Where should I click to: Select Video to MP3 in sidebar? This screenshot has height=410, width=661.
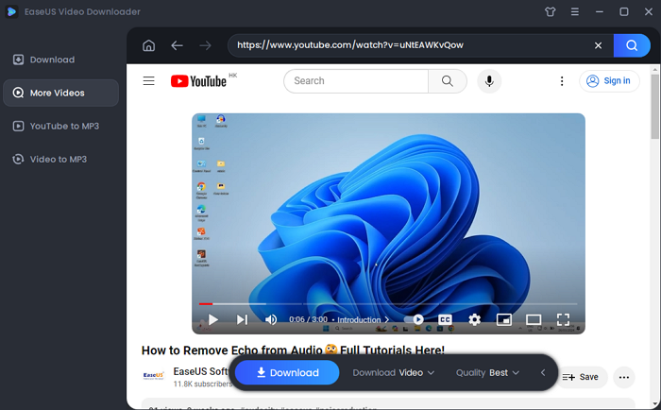58,159
